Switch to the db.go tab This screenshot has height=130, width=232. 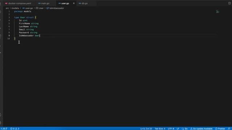pos(84,3)
